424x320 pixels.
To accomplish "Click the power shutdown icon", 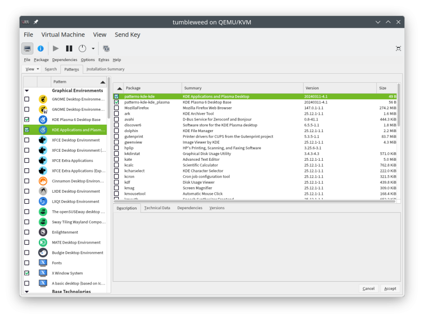I will tap(82, 48).
